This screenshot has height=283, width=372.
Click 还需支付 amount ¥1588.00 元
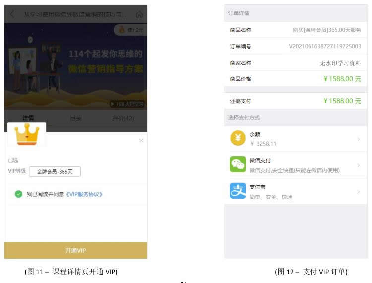coord(342,101)
